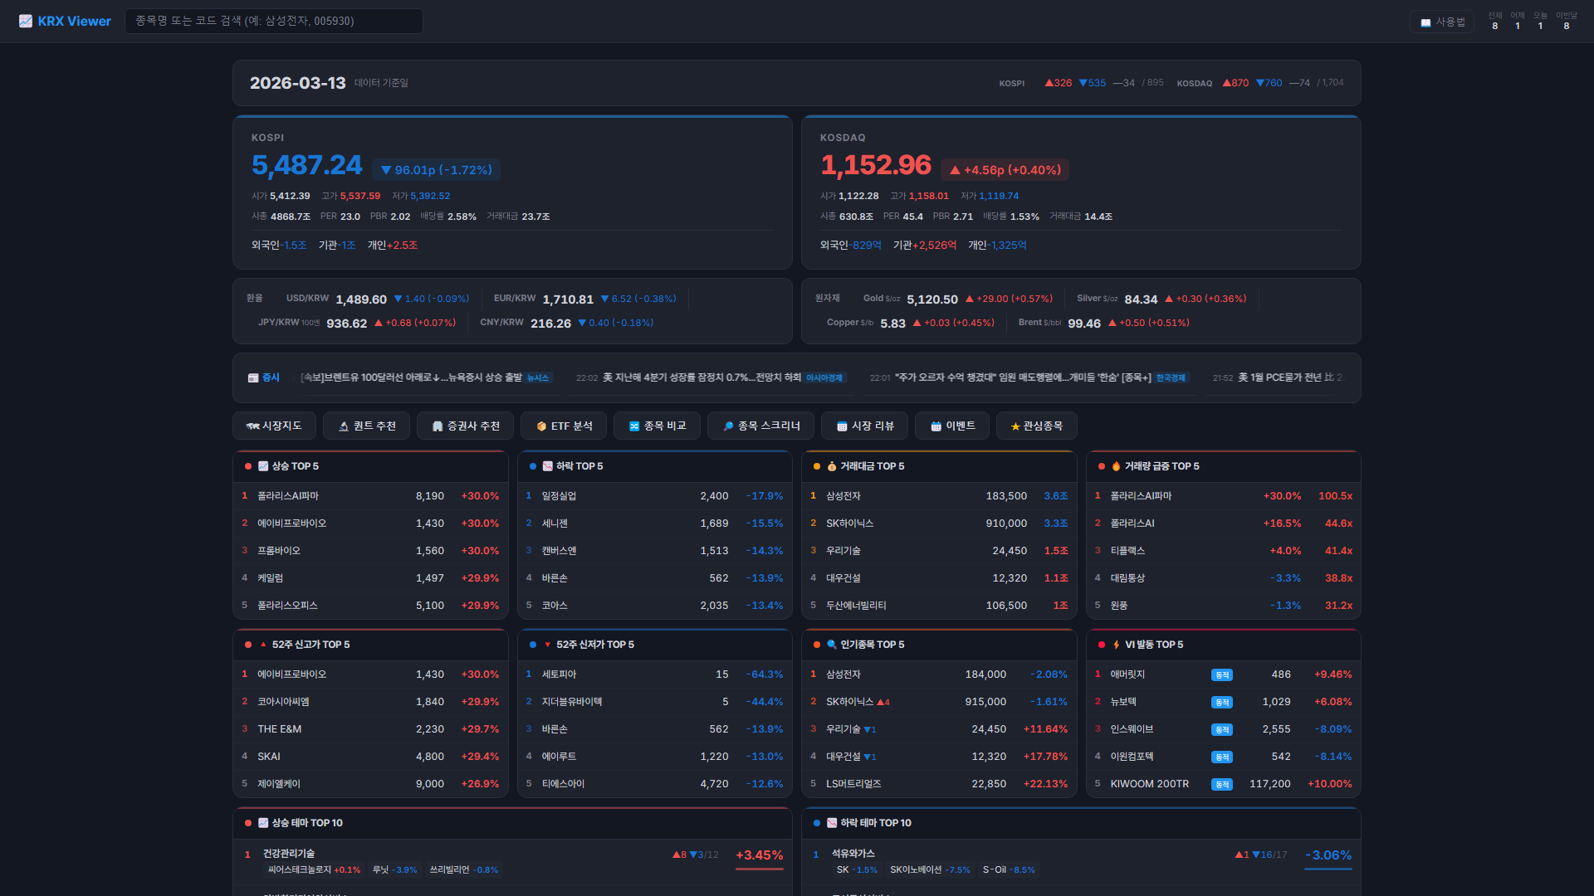Viewport: 1594px width, 896px height.
Task: Open the 퀀트 추천 tab
Action: [x=366, y=426]
